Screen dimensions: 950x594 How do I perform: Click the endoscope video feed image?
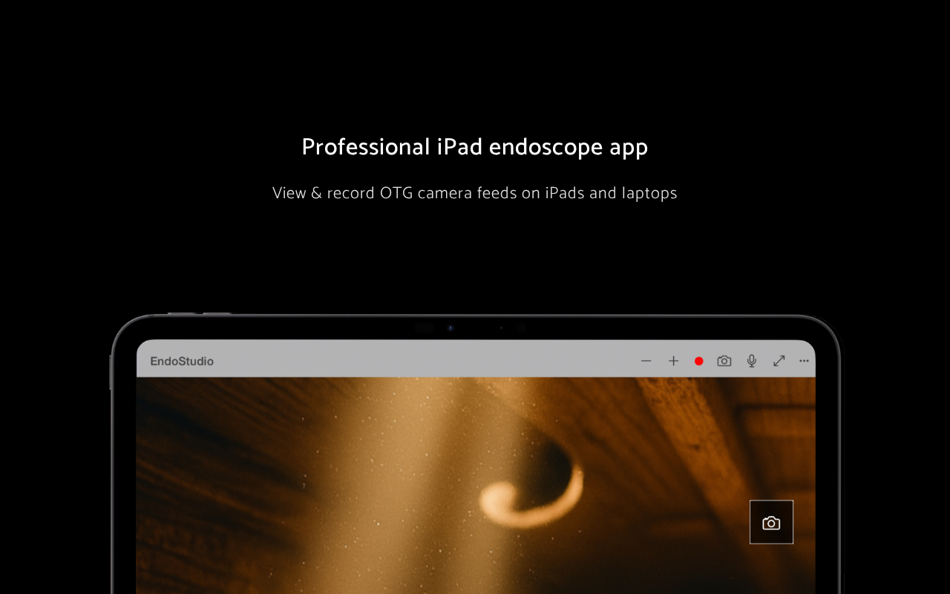[x=476, y=486]
